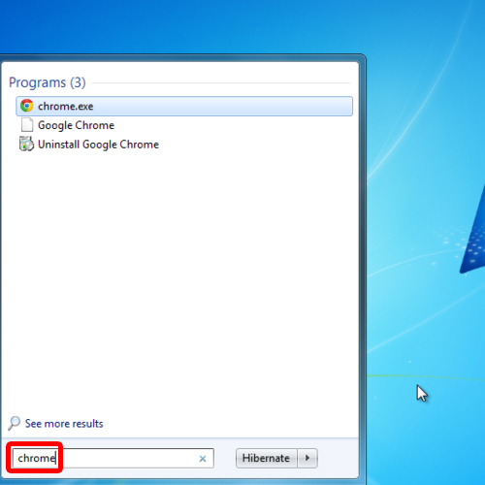Click the uninstaller icon beside Uninstall Google Chrome
The image size is (485, 485).
coord(26,144)
